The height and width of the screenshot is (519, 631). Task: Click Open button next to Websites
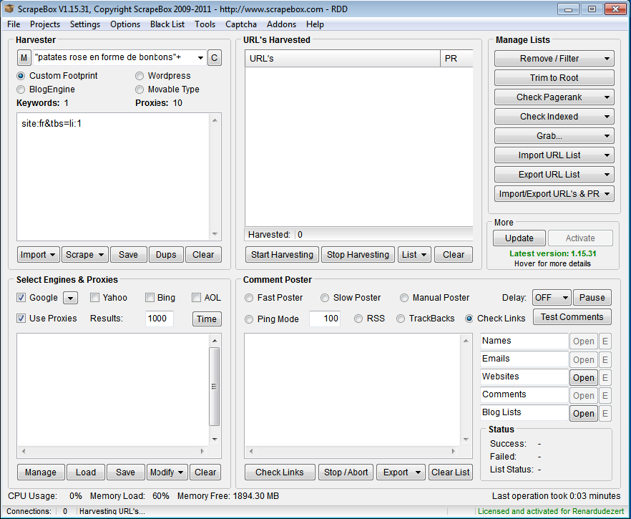pyautogui.click(x=584, y=378)
